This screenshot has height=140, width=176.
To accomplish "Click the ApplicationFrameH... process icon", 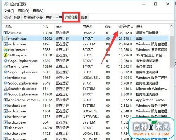I will 5,100.
